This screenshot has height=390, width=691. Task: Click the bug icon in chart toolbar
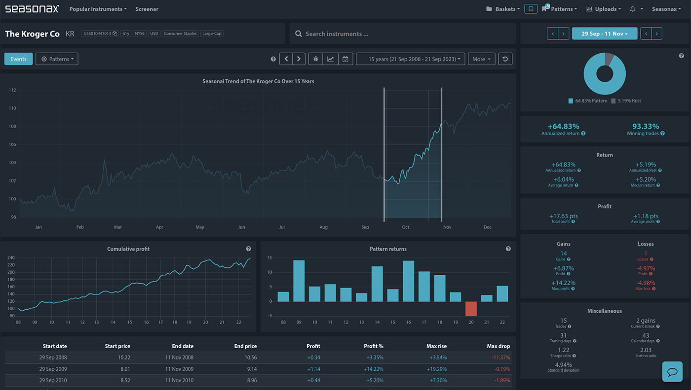point(316,59)
